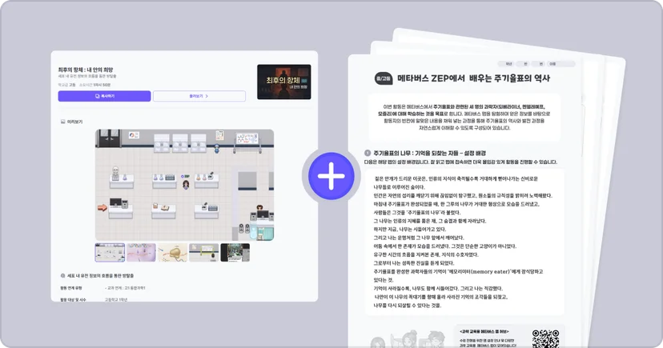Click the purple 복사하기 copy button

104,96
